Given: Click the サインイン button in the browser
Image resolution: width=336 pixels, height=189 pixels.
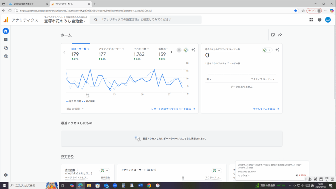Looking at the screenshot, I should tap(314, 11).
